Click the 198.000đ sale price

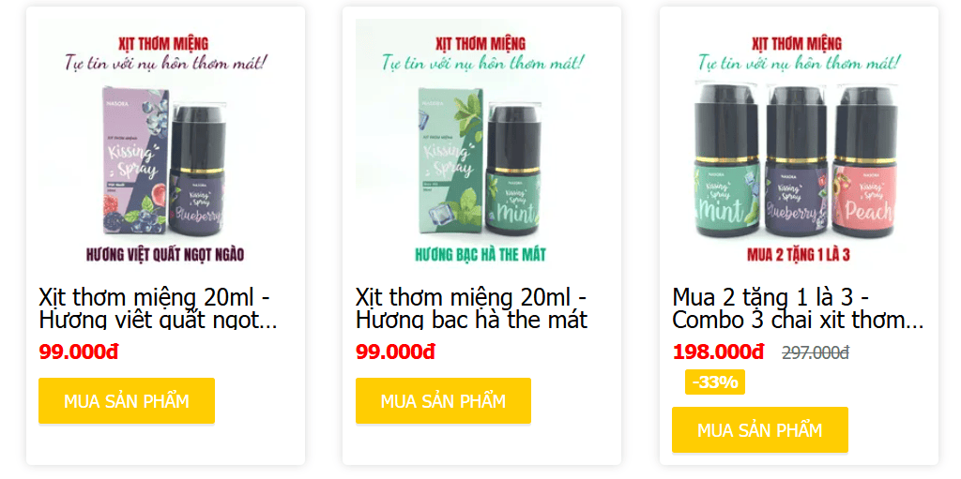click(718, 352)
